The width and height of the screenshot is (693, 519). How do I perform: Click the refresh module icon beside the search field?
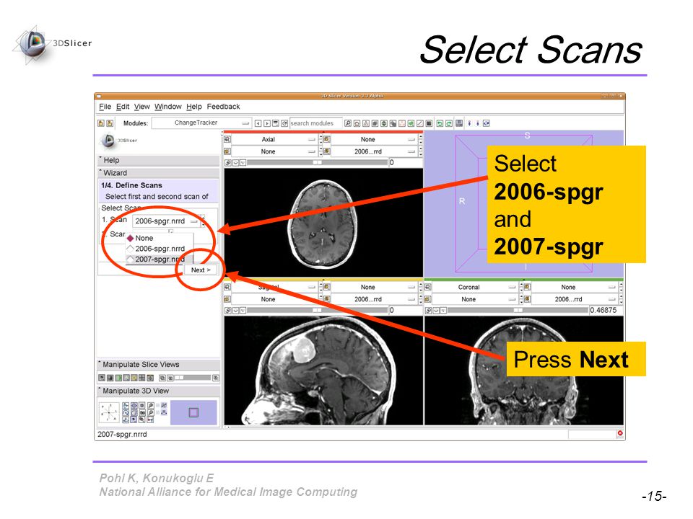tap(284, 123)
